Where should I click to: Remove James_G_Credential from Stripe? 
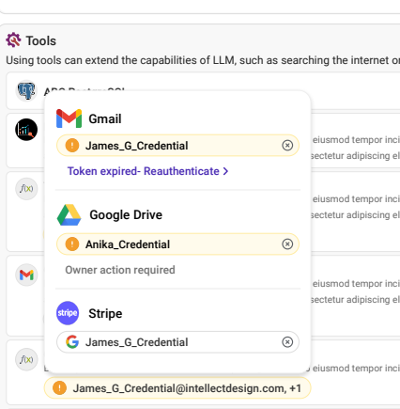(x=287, y=342)
